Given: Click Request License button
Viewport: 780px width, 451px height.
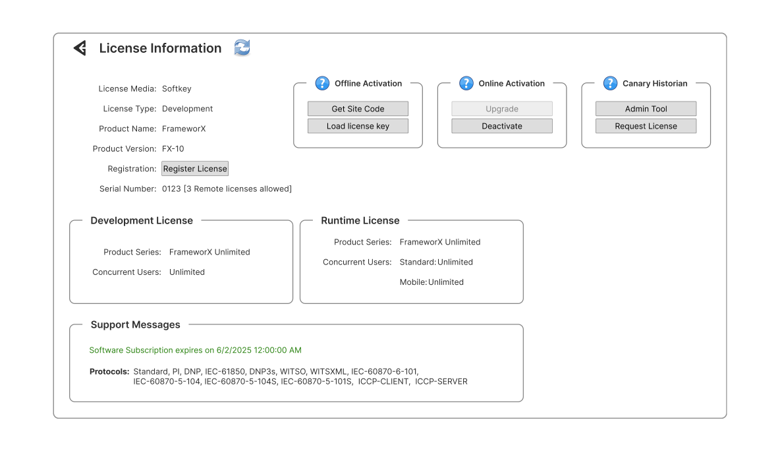Looking at the screenshot, I should point(646,126).
